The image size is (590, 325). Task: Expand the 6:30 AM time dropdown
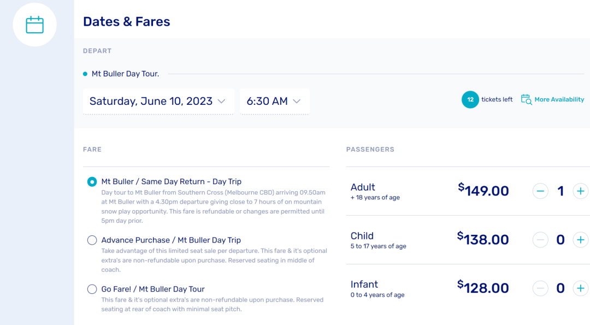(274, 102)
